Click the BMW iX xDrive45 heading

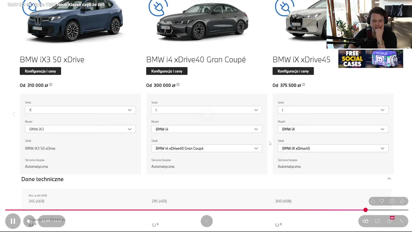coord(301,60)
